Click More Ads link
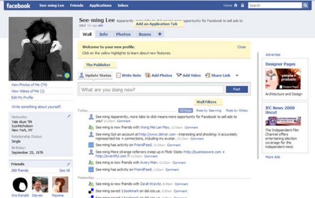Image resolution: width=315 pixels, height=198 pixels. [x=272, y=157]
